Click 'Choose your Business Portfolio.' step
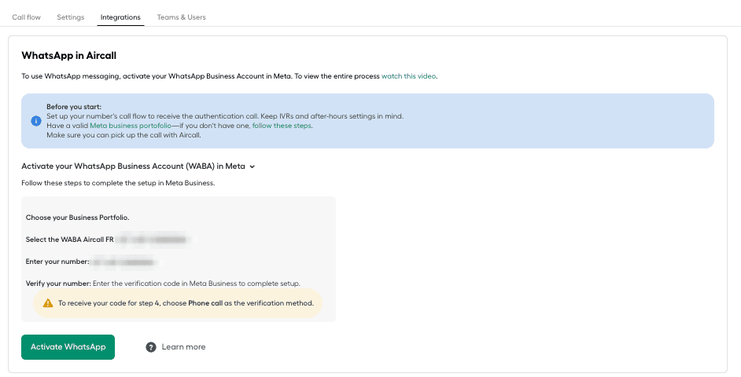Image resolution: width=741 pixels, height=377 pixels. click(x=78, y=218)
